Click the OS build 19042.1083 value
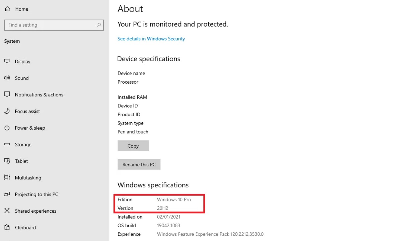The image size is (415, 241). pyautogui.click(x=169, y=225)
